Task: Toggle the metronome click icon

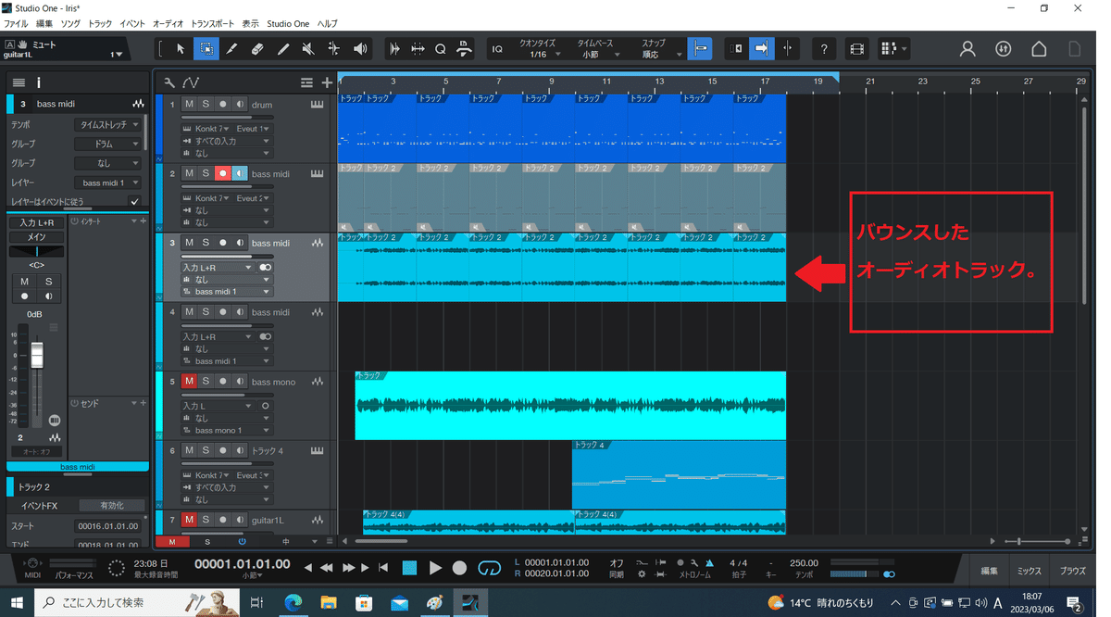Action: 709,562
